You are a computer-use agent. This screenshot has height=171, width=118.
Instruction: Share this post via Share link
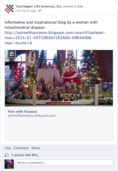(36, 148)
